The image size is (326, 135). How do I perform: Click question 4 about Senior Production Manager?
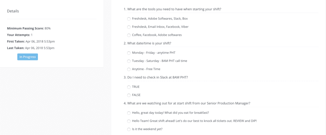pyautogui.click(x=187, y=103)
